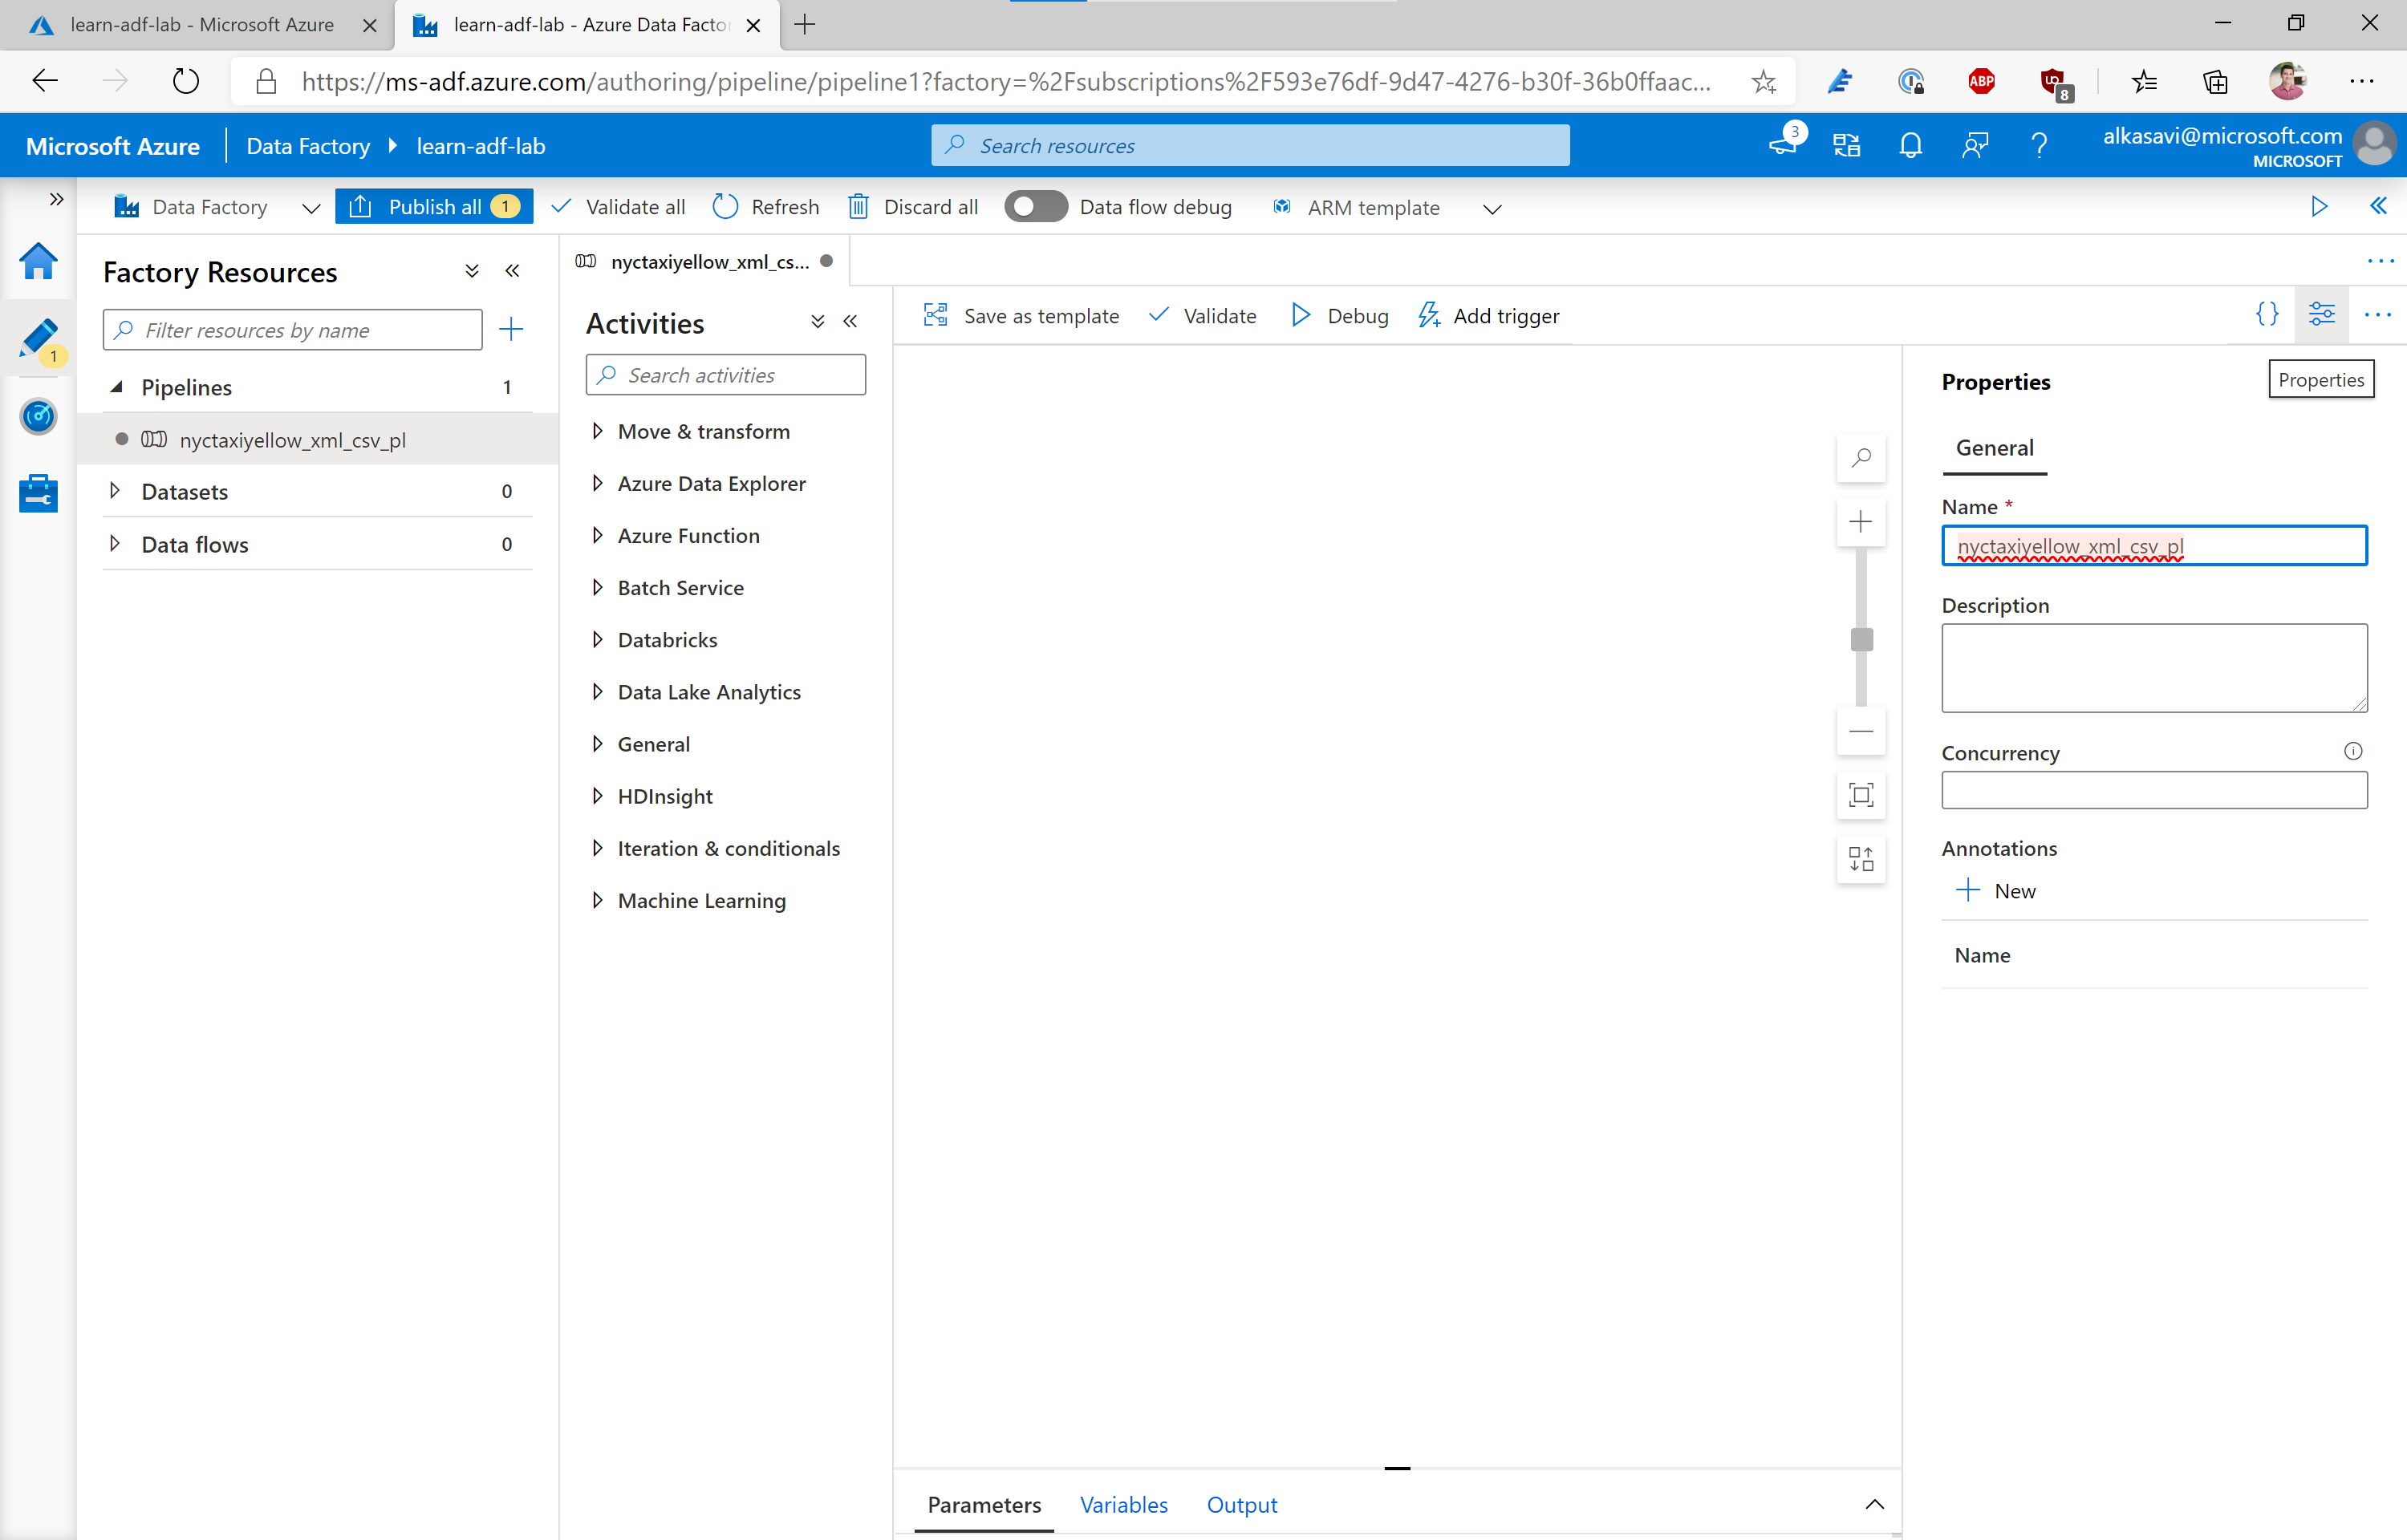Click the canvas search magnifier icon
Screen dimensions: 2407x1540
(1861, 458)
